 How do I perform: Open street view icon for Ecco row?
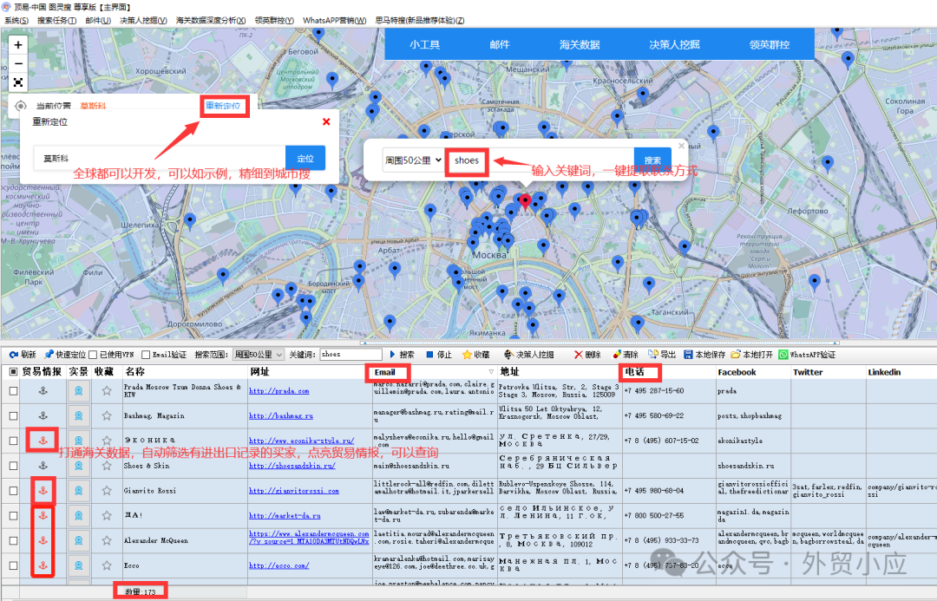78,565
